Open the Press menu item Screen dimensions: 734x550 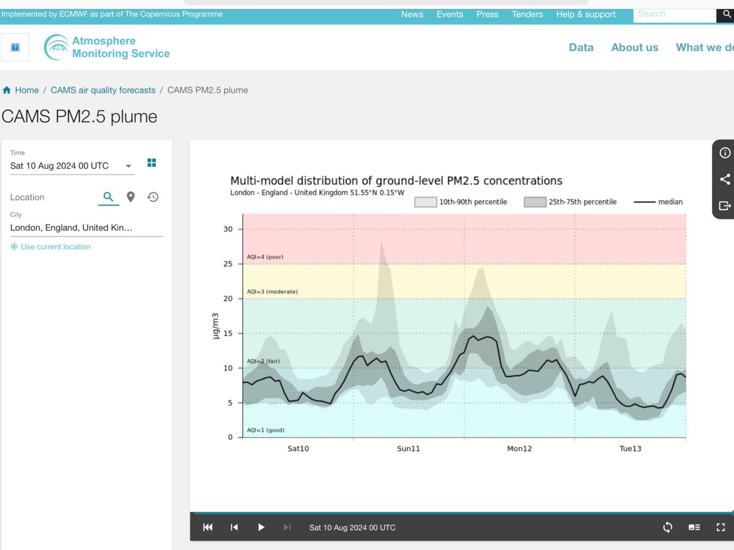(487, 14)
